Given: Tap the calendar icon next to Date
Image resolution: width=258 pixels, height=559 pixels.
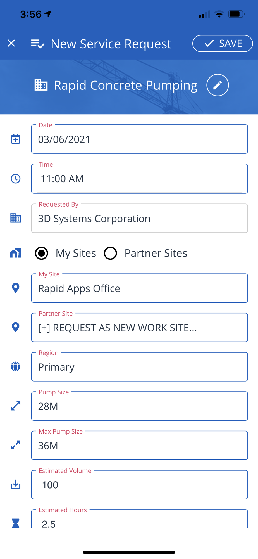Looking at the screenshot, I should point(16,139).
